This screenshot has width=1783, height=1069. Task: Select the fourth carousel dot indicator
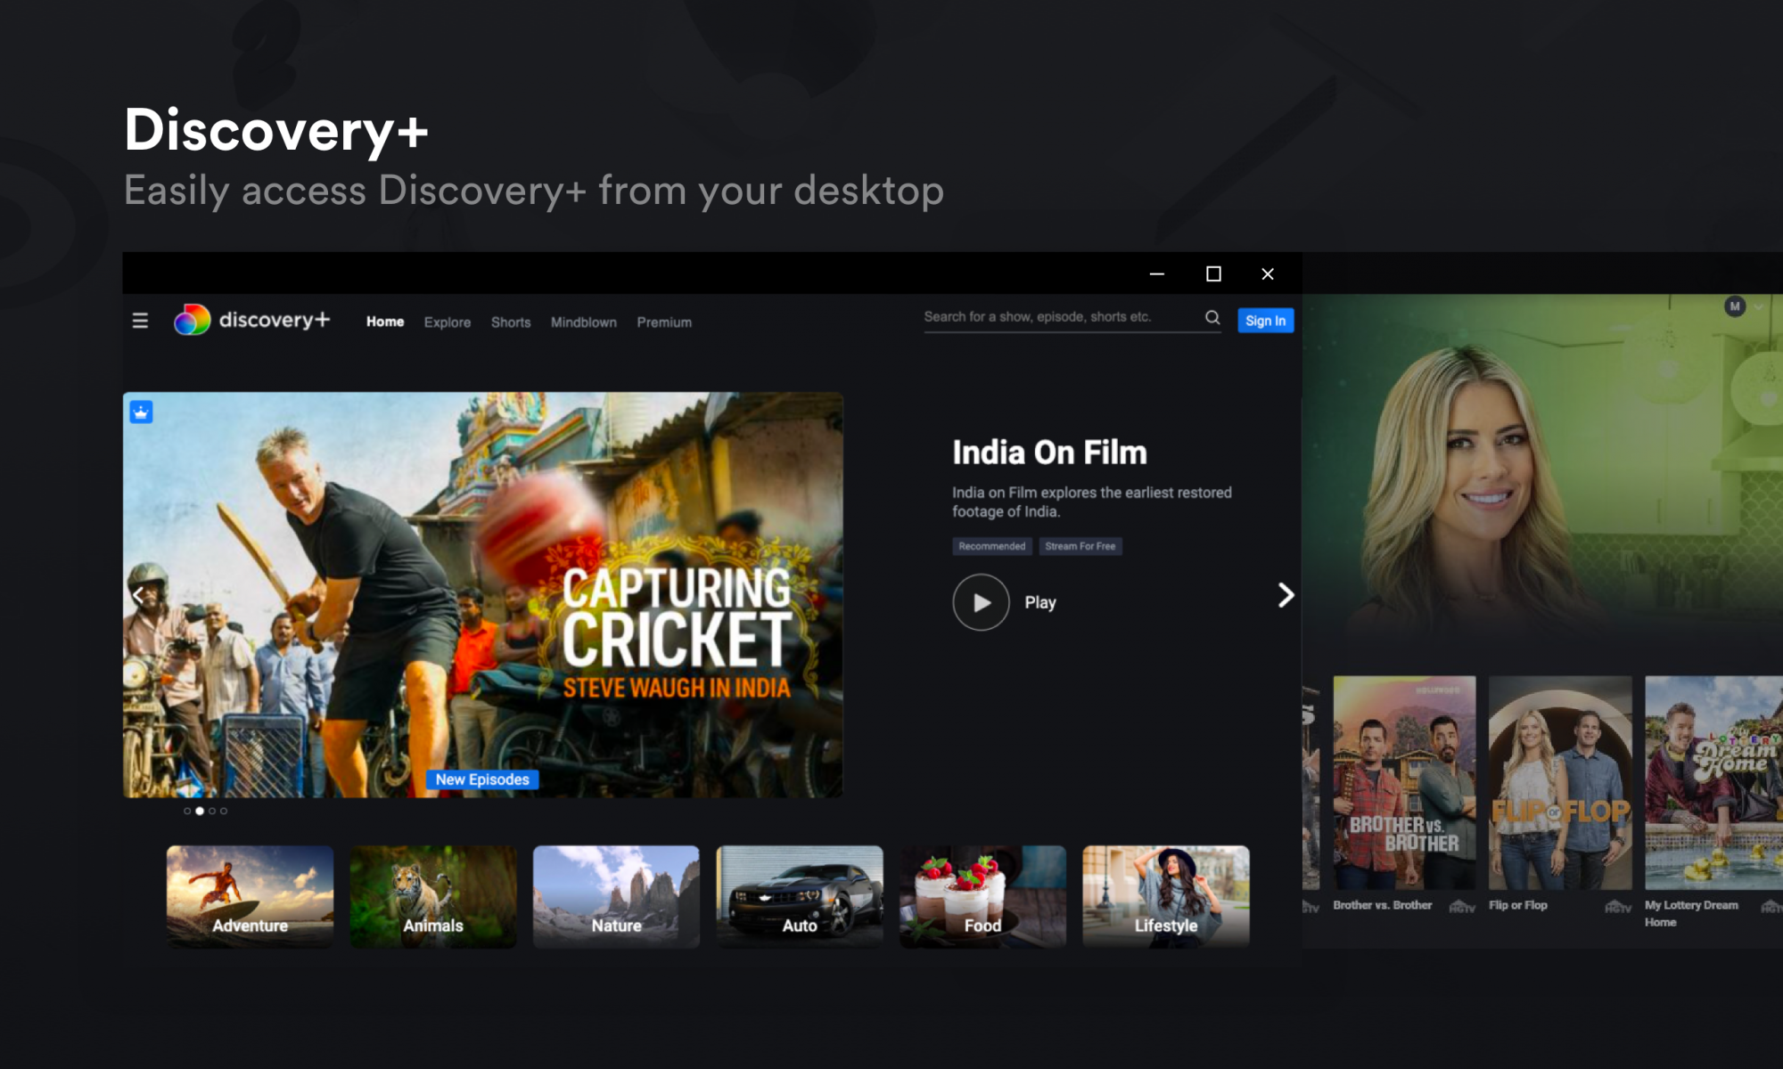coord(224,811)
